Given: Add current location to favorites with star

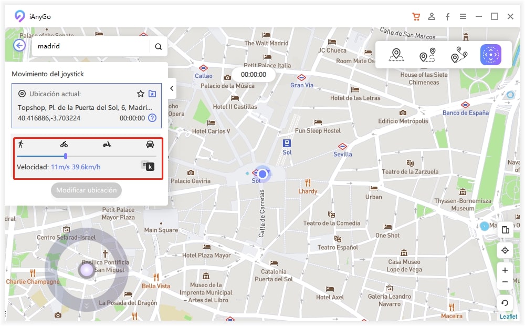Looking at the screenshot, I should pyautogui.click(x=141, y=94).
